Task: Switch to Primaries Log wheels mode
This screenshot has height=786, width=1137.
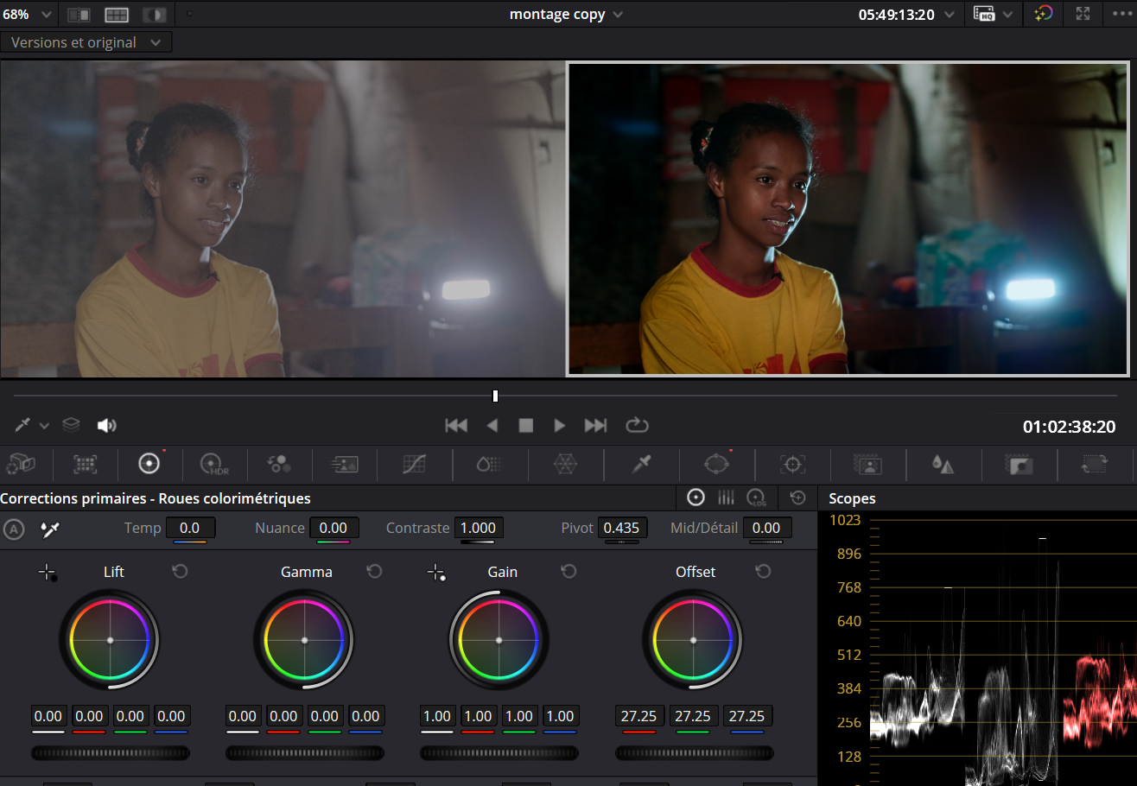Action: click(x=757, y=498)
